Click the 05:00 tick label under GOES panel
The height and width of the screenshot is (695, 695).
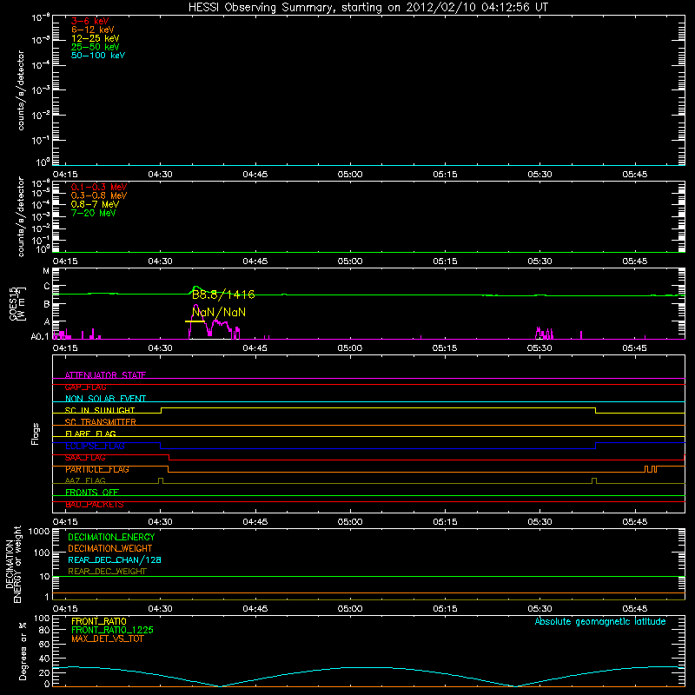pos(350,348)
